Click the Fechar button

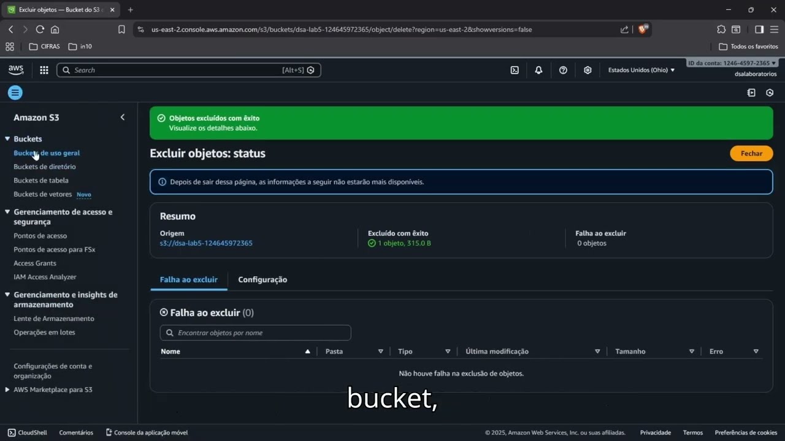point(751,153)
